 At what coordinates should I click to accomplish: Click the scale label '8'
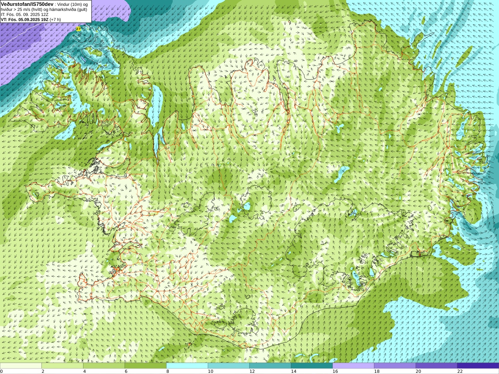pyautogui.click(x=168, y=371)
